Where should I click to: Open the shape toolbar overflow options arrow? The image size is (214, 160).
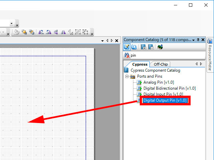click(x=92, y=34)
